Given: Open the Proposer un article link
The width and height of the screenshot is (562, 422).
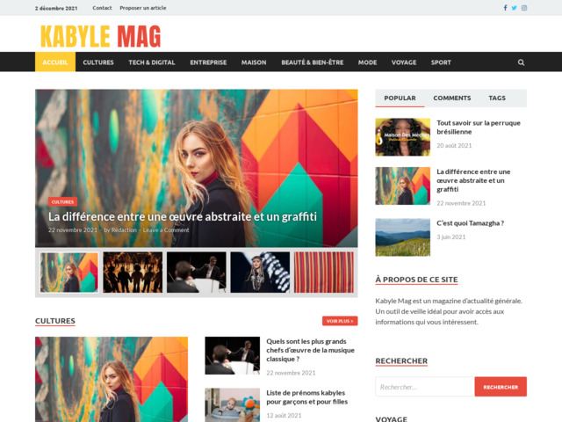Looking at the screenshot, I should pyautogui.click(x=142, y=8).
